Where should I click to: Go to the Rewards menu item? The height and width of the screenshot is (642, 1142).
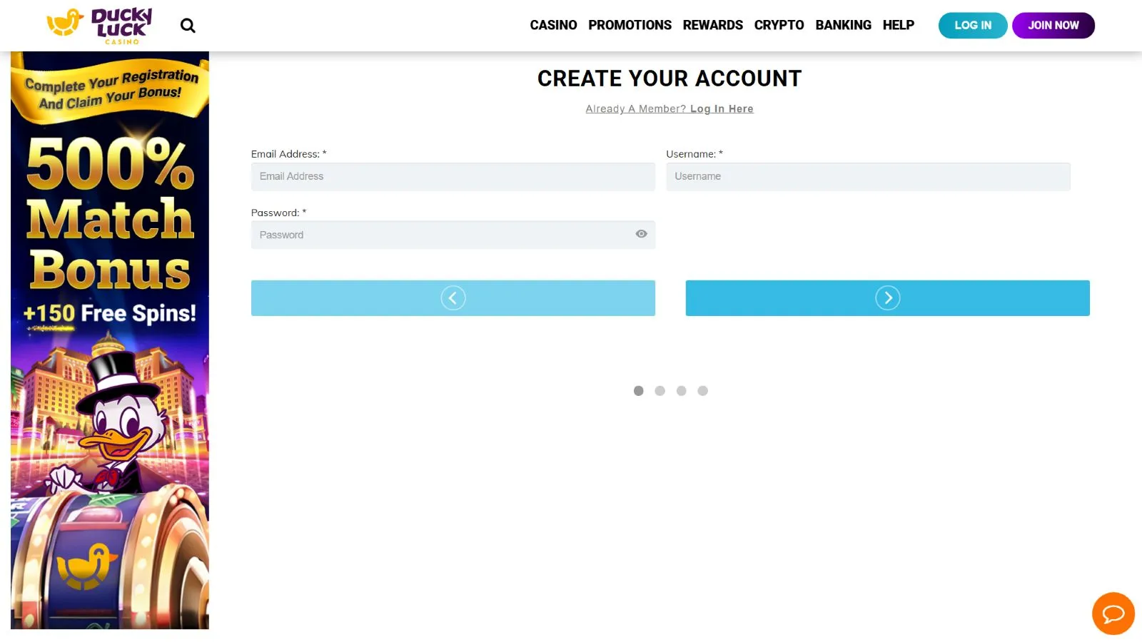click(712, 25)
